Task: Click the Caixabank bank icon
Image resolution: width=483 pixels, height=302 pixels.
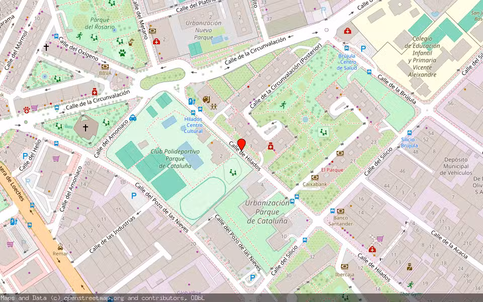Action: (x=315, y=178)
